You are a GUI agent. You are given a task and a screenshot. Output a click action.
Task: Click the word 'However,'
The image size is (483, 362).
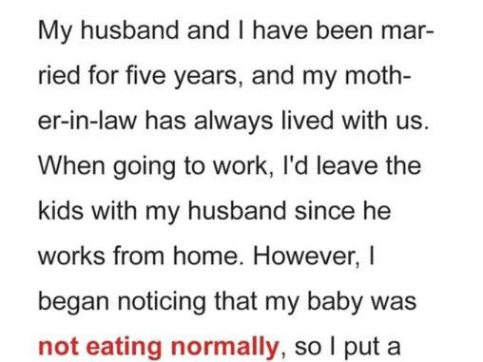pos(307,257)
